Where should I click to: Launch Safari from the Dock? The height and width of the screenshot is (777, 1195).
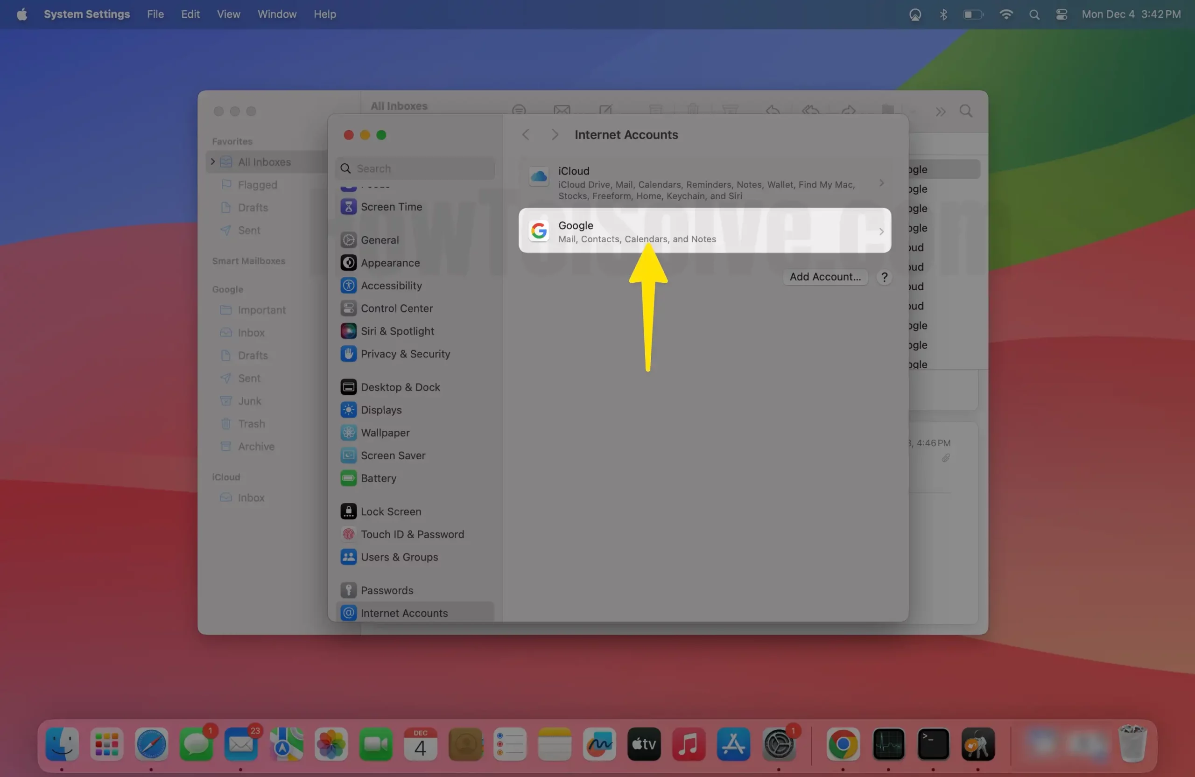pyautogui.click(x=151, y=744)
